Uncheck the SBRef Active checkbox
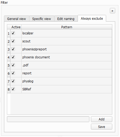120x137 pixels. (x=13, y=89)
